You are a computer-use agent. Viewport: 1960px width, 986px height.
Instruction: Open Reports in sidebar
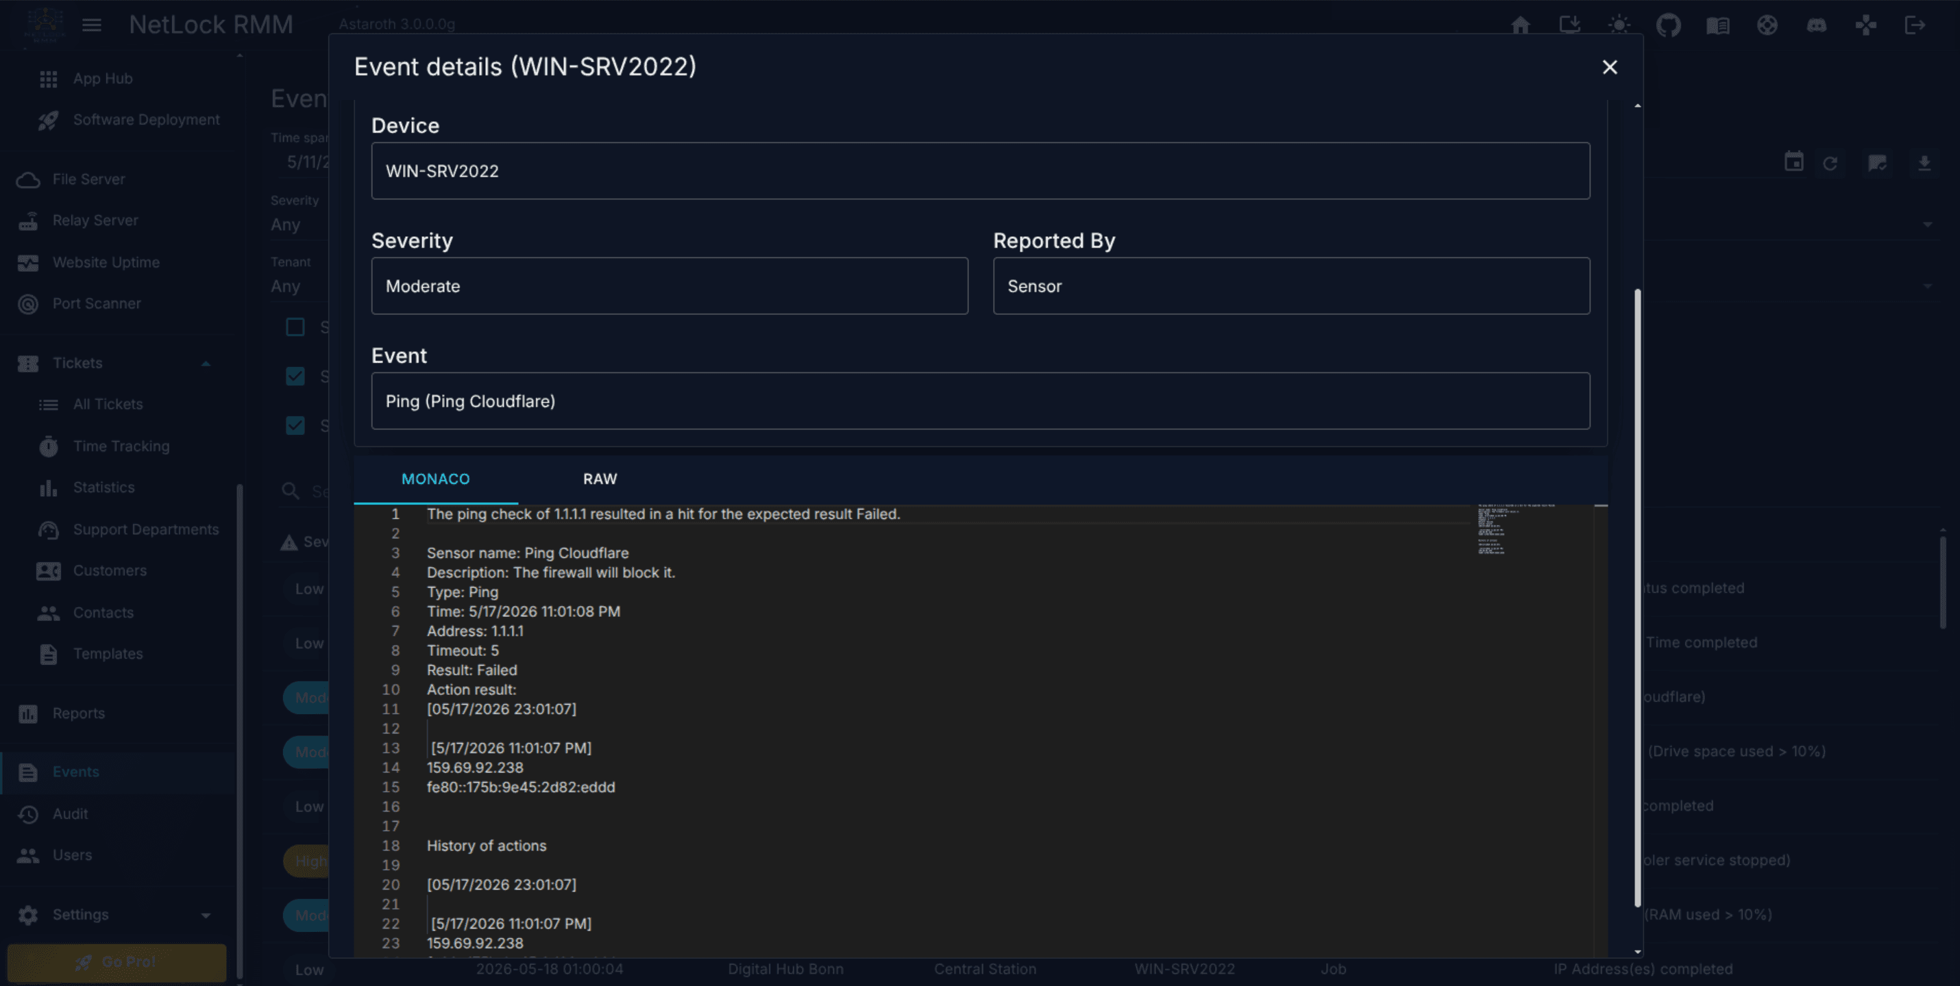tap(78, 713)
